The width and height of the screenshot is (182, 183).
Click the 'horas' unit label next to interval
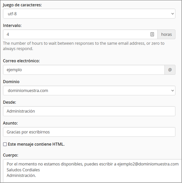[166, 34]
